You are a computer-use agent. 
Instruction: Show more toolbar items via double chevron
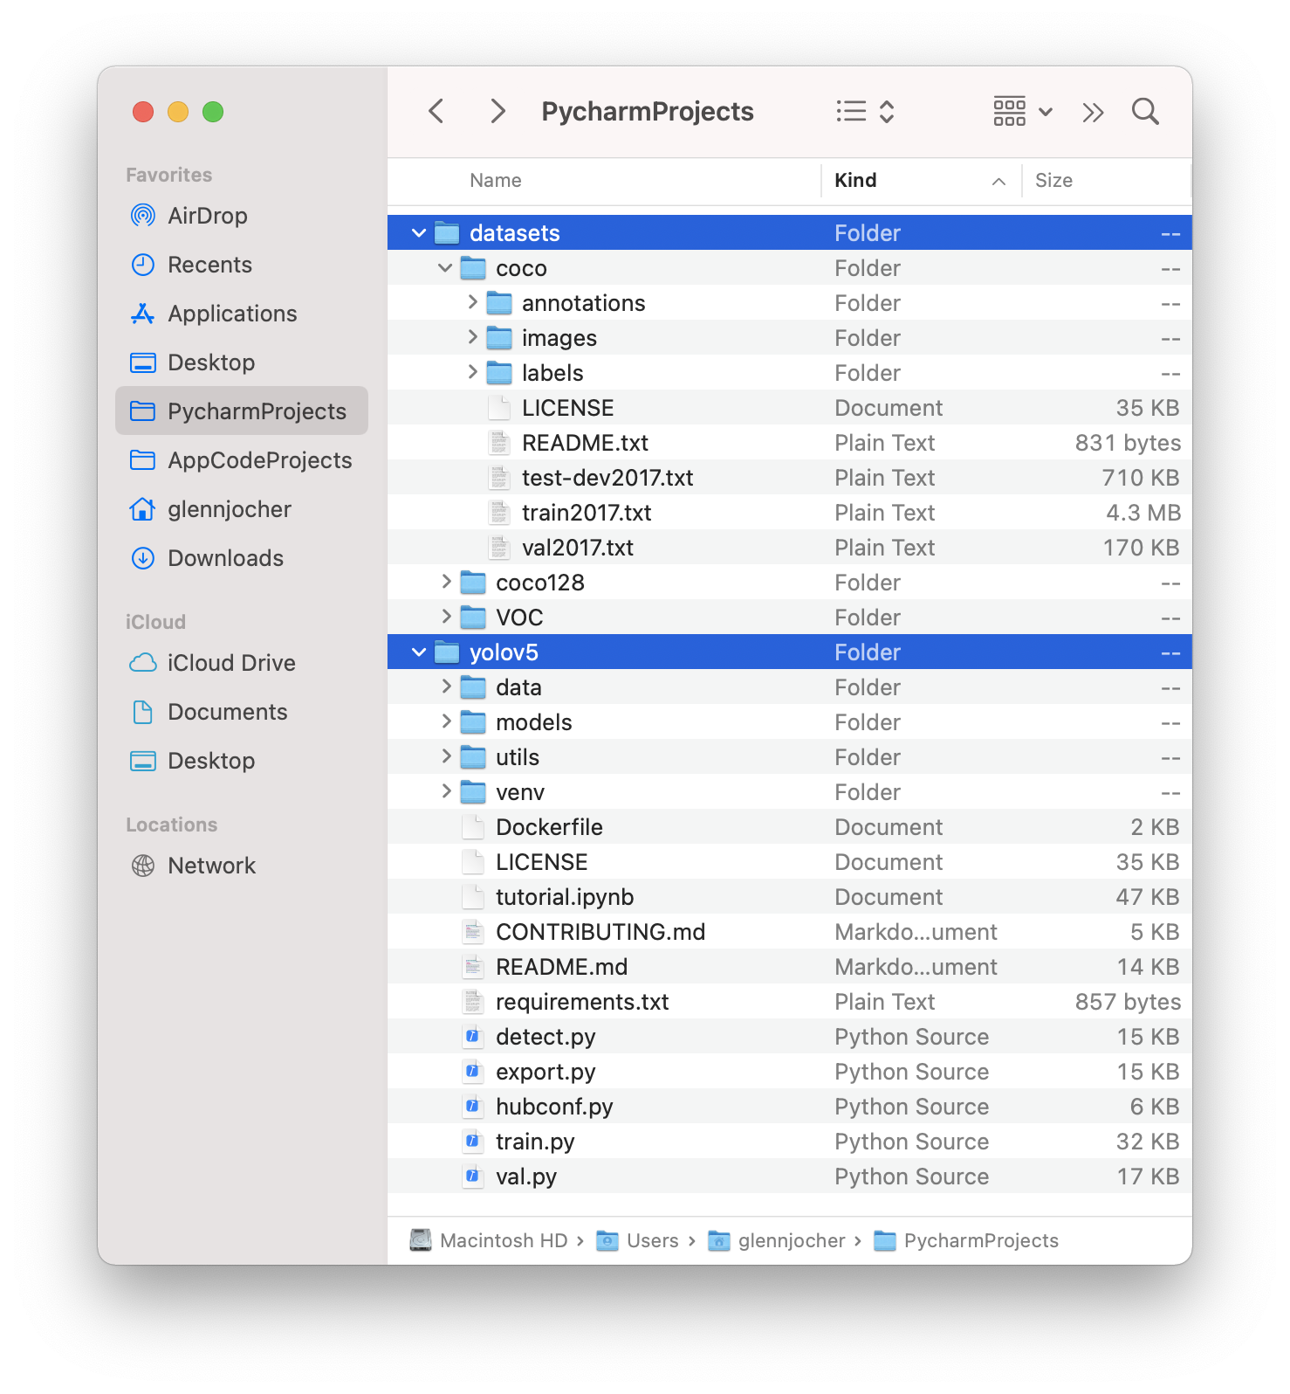(x=1093, y=113)
